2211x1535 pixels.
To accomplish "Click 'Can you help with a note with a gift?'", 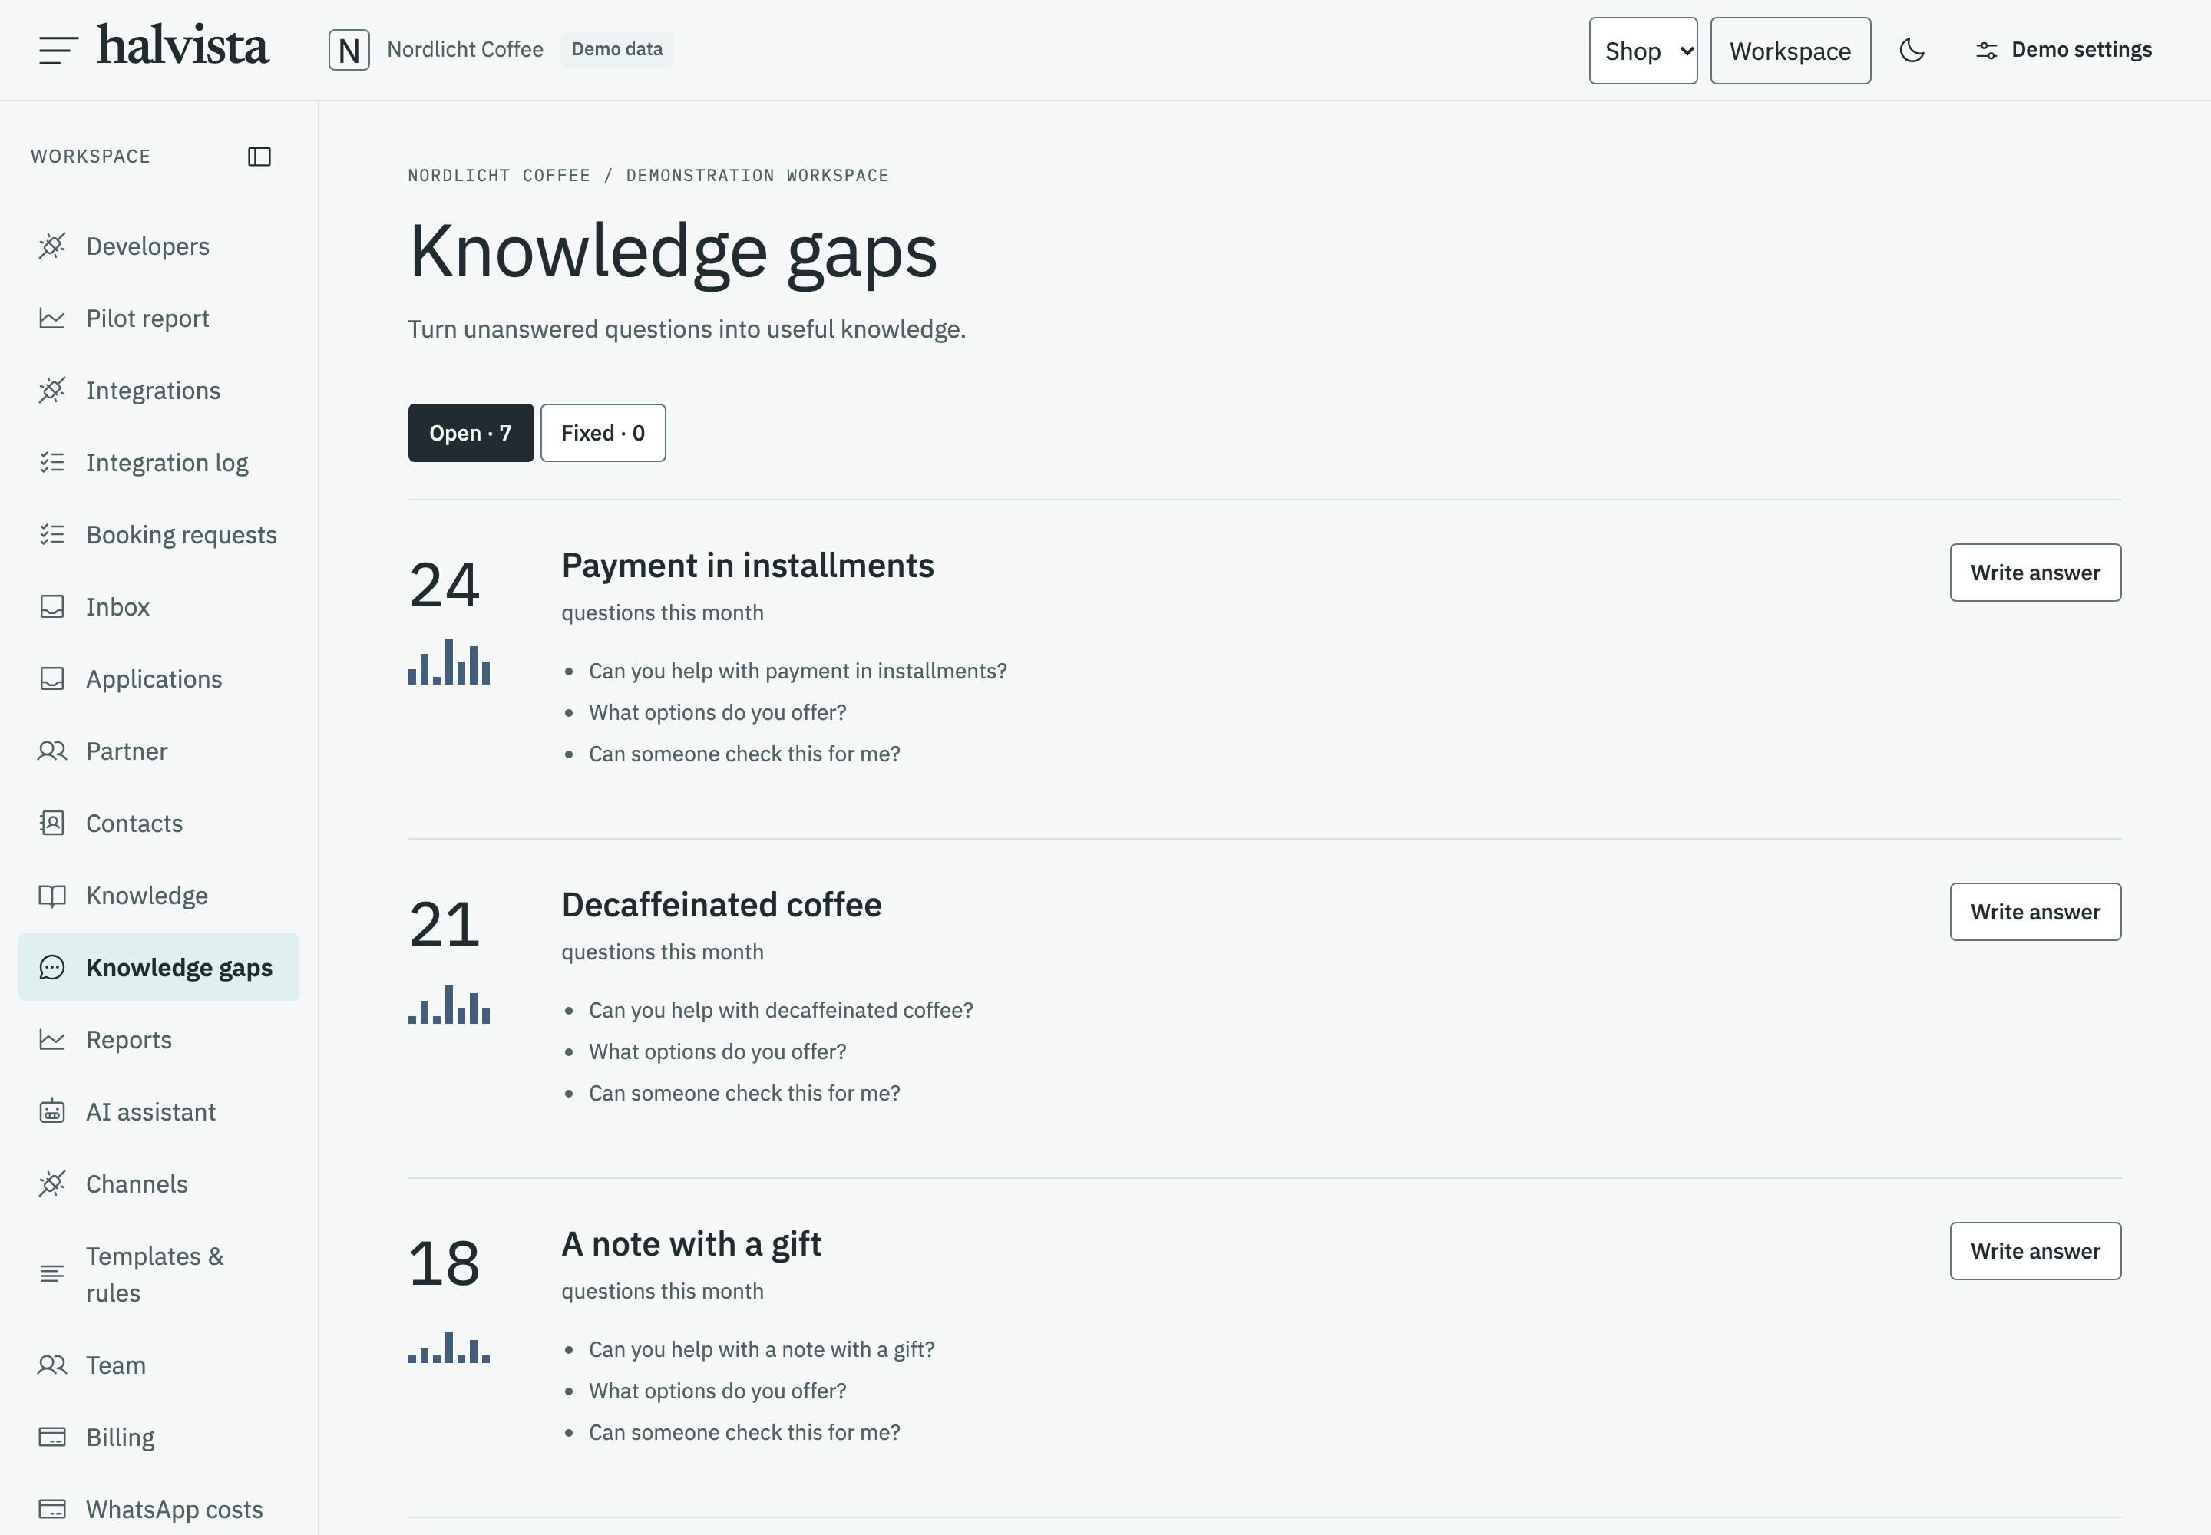I will click(762, 1349).
